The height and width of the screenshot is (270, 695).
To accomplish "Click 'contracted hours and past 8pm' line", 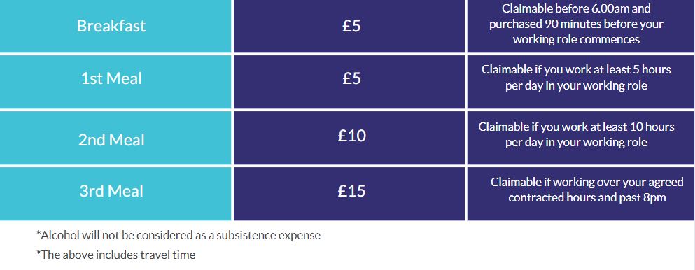I will tap(587, 197).
